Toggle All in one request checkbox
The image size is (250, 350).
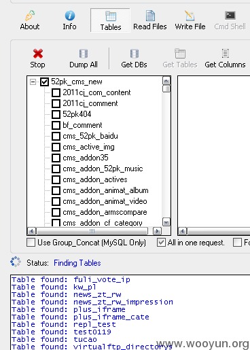click(161, 243)
